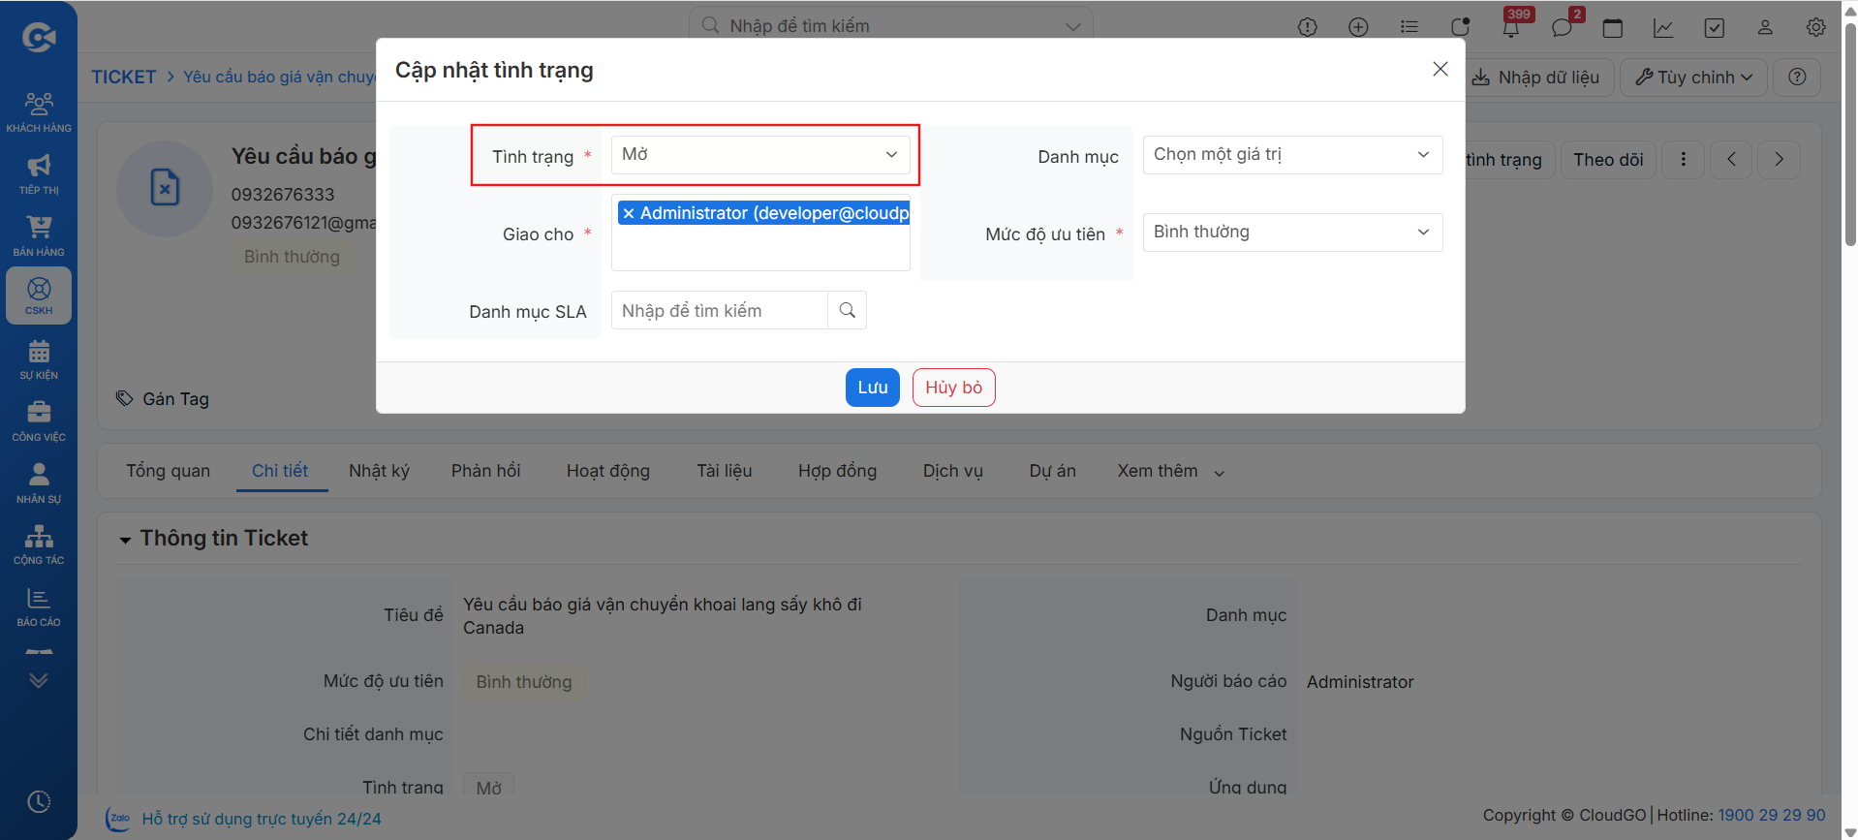Remove Administrator from Giao cho field

[x=629, y=213]
